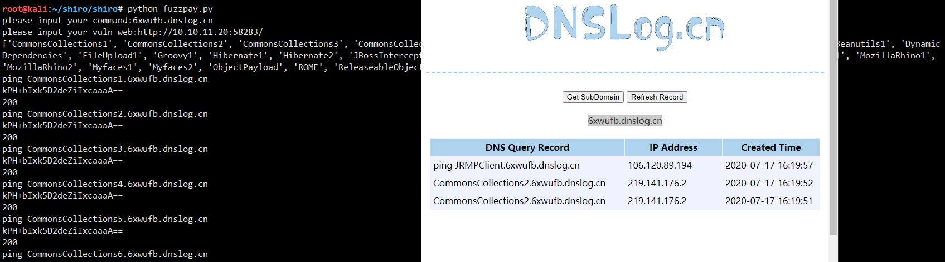Click 'ObjectPayload' in terminal payload list
This screenshot has width=945, height=262.
(245, 67)
